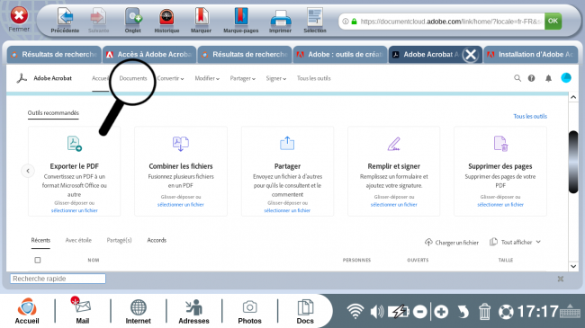Image resolution: width=585 pixels, height=328 pixels.
Task: Open the Marque-pages bookmarks icon
Action: point(240,17)
